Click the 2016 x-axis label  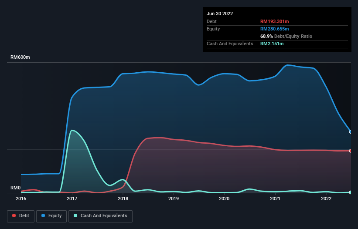coord(21,199)
